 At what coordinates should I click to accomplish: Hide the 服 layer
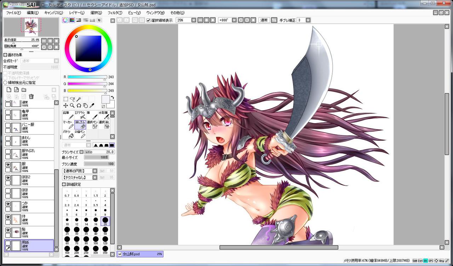point(8,164)
